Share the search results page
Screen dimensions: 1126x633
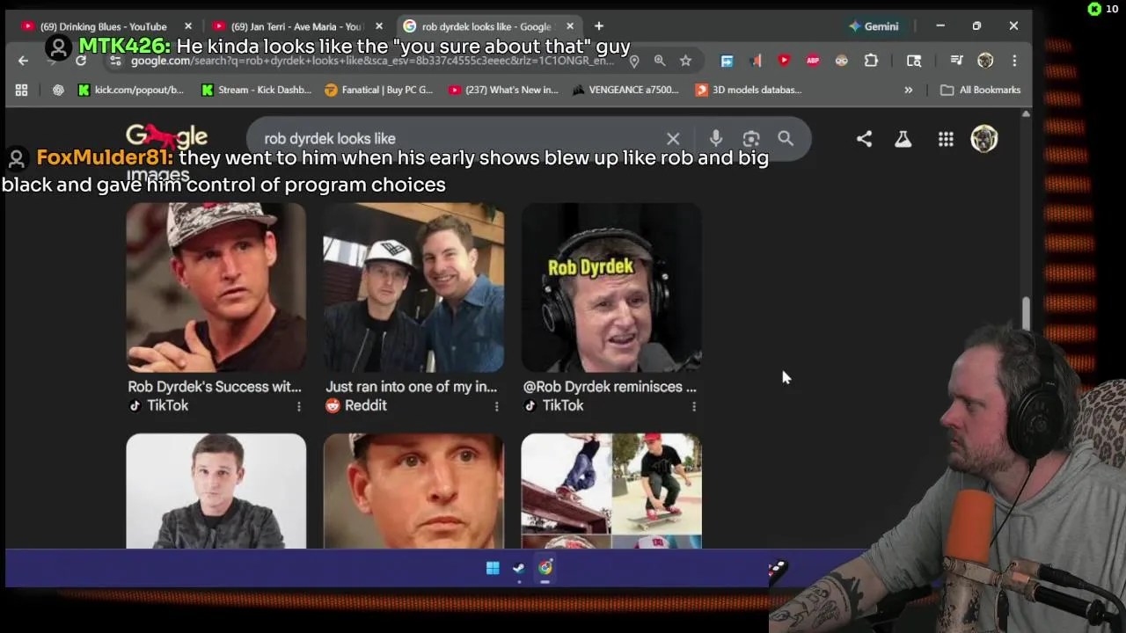pos(865,139)
